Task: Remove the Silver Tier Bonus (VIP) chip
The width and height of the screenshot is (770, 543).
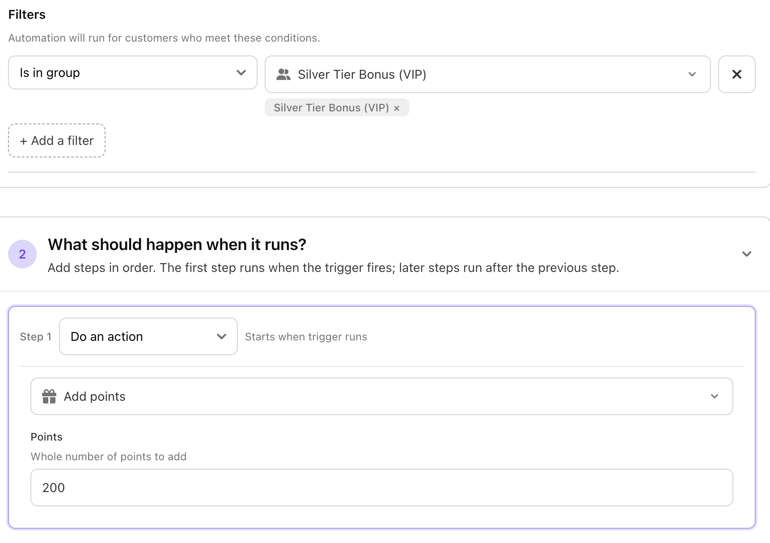Action: (397, 108)
